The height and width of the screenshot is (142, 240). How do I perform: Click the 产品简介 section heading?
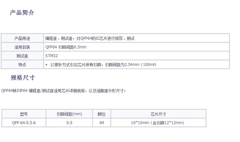(22, 13)
